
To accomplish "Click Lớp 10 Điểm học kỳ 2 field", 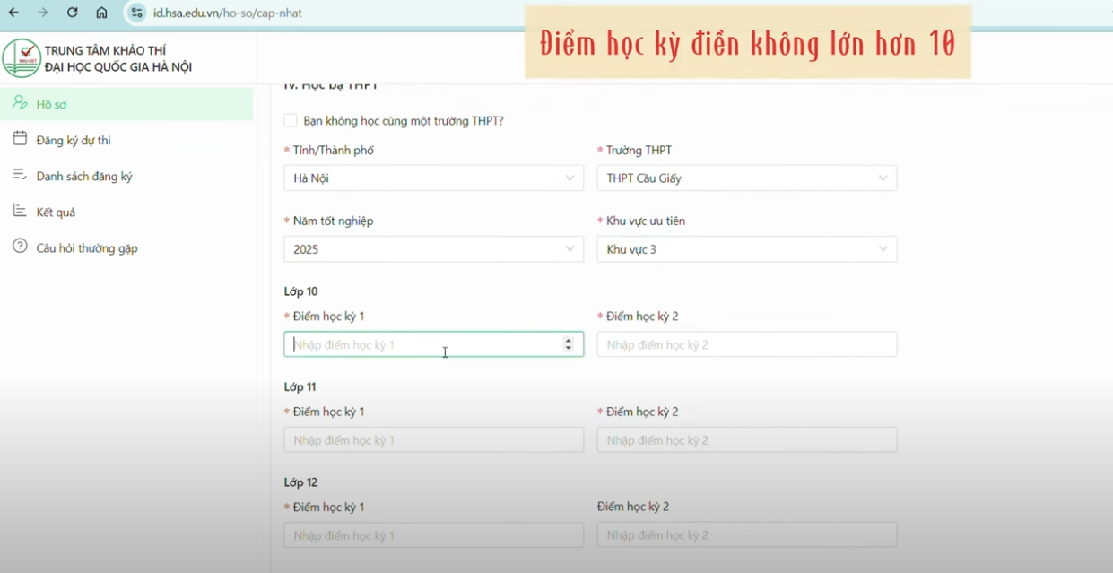I will (746, 344).
